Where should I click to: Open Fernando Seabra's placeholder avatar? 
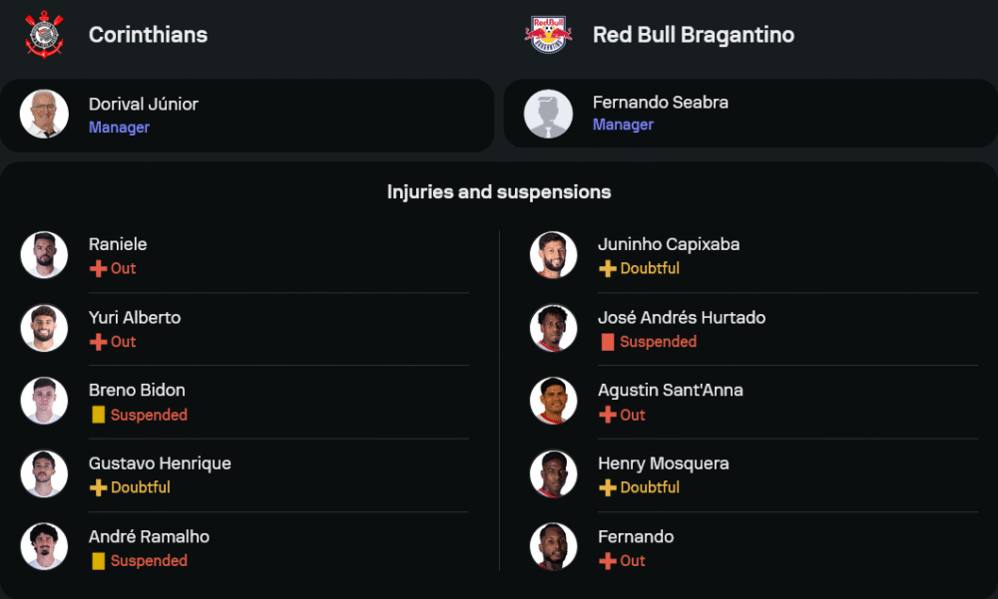pyautogui.click(x=548, y=114)
